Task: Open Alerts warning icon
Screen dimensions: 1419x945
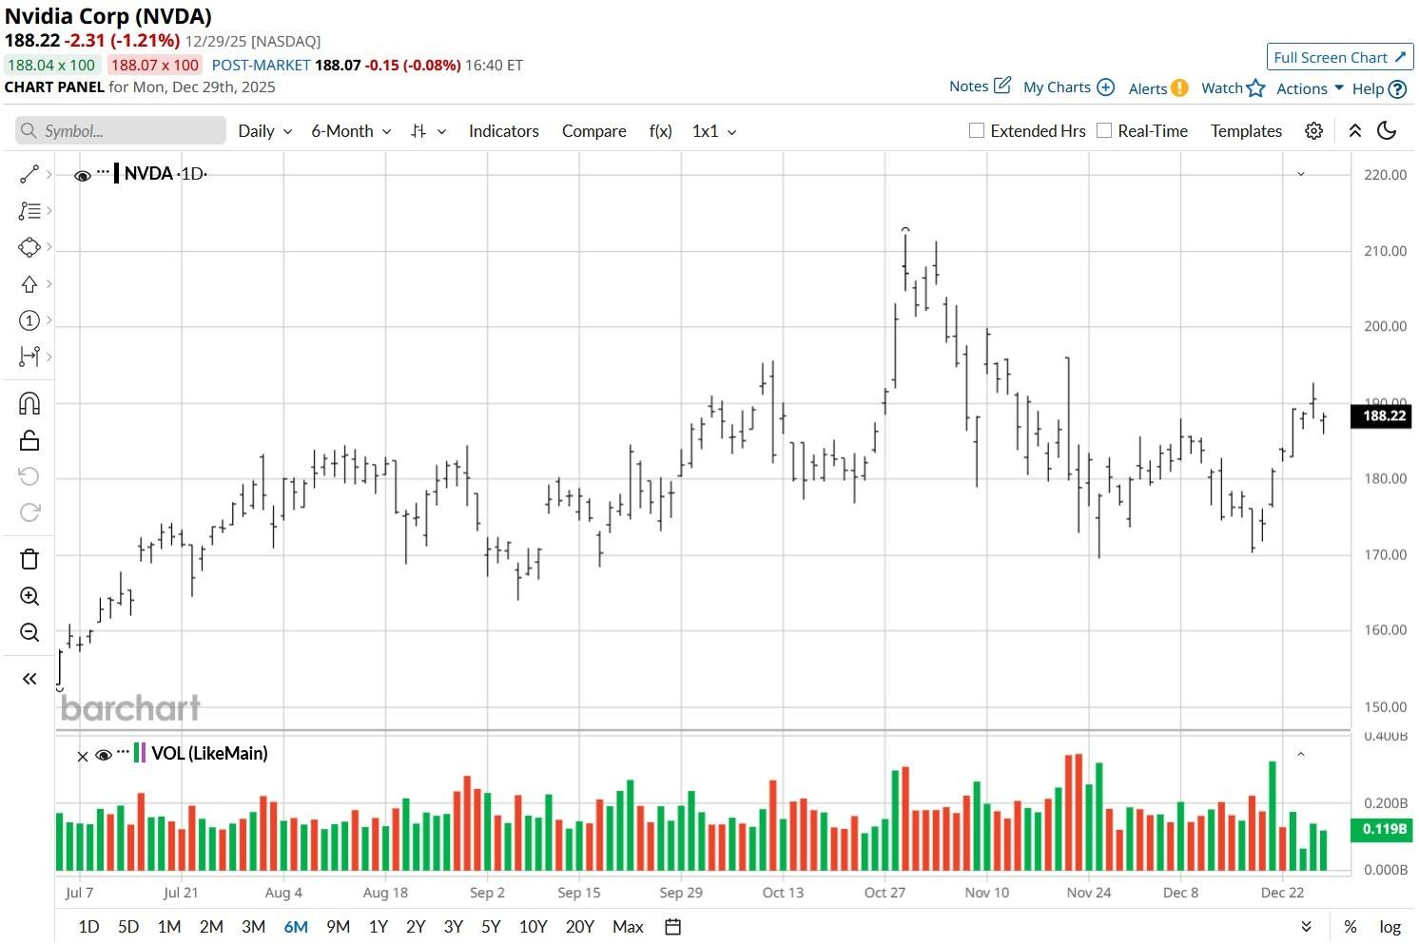Action: pos(1179,87)
